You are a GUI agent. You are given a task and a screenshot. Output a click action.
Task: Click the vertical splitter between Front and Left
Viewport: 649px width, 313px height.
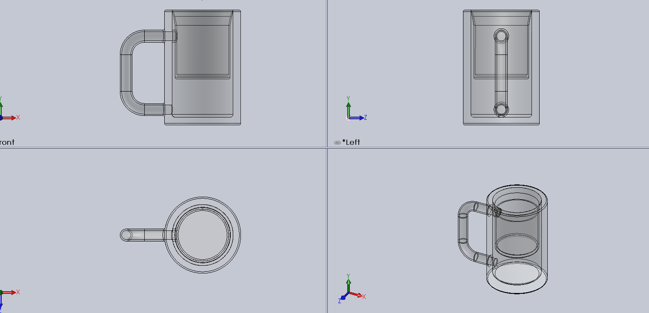pyautogui.click(x=327, y=73)
